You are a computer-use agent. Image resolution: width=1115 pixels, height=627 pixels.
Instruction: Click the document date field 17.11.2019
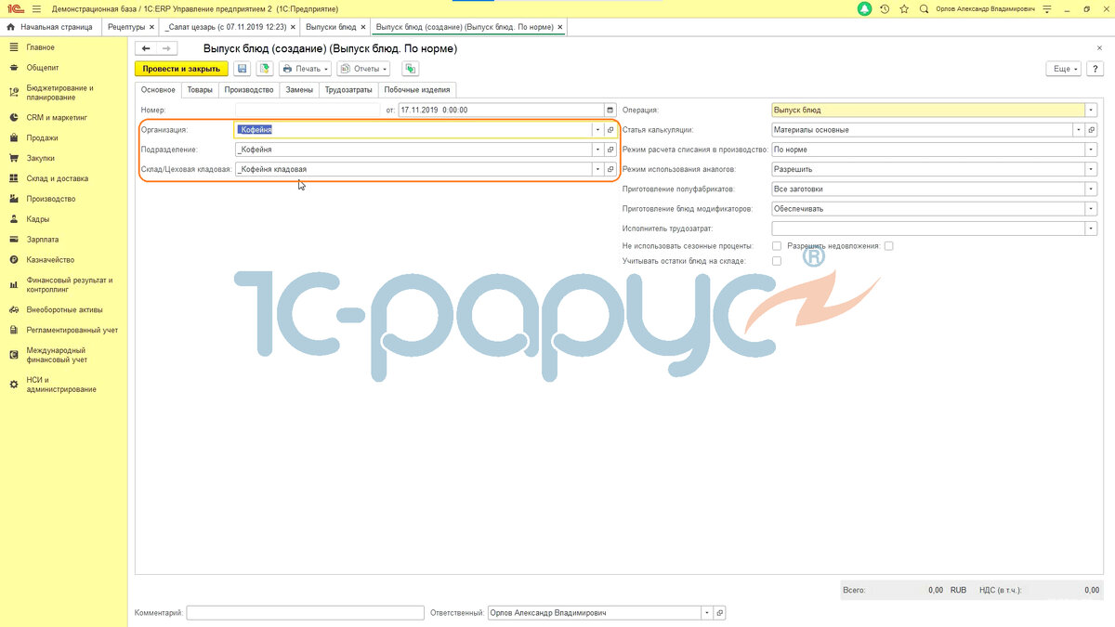501,110
